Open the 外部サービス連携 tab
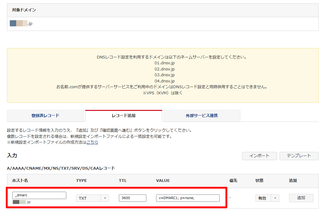The image size is (322, 211). 202,116
